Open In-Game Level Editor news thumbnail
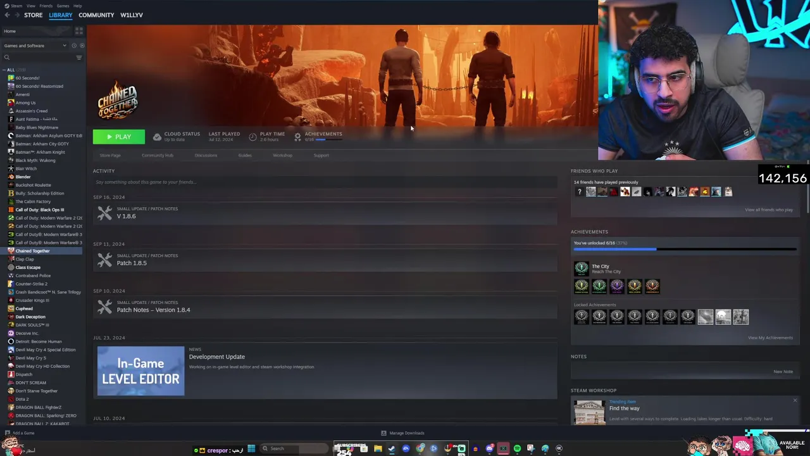 141,371
